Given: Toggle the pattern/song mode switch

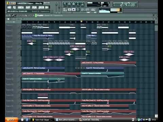Looking at the screenshot, I should [x=65, y=10].
